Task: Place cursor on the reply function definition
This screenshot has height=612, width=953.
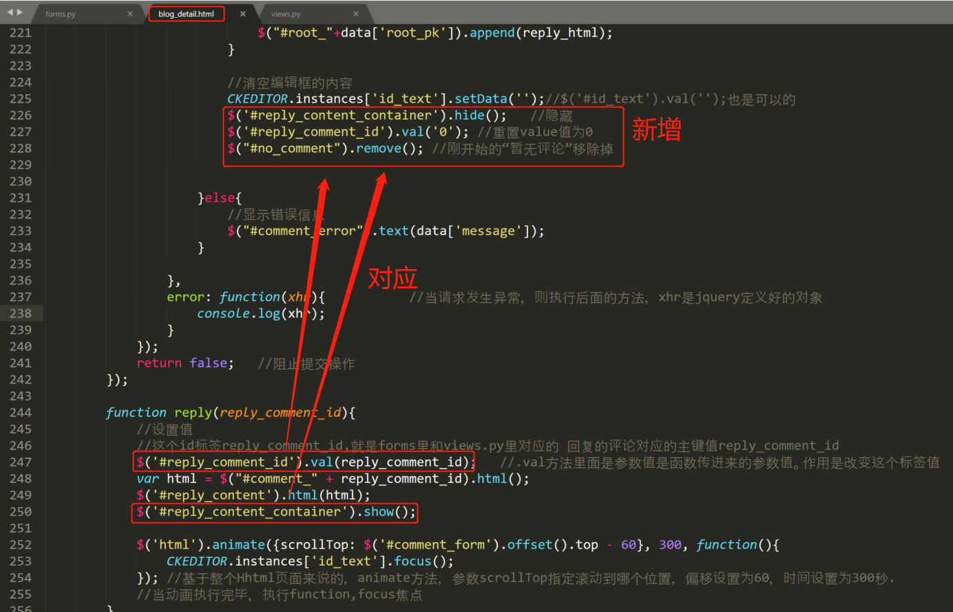Action: coord(193,412)
